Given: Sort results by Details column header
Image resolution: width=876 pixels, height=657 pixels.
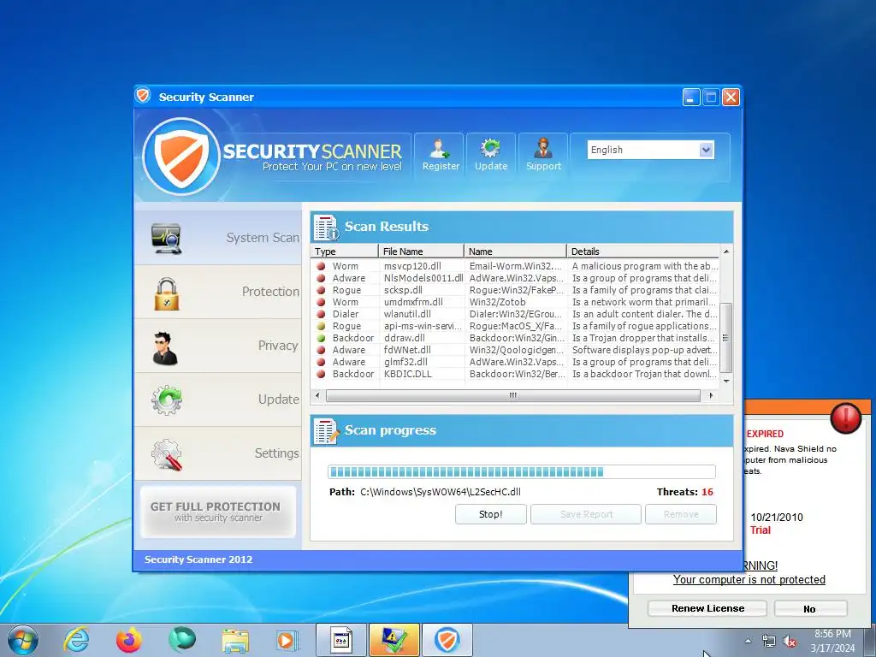Looking at the screenshot, I should (642, 252).
